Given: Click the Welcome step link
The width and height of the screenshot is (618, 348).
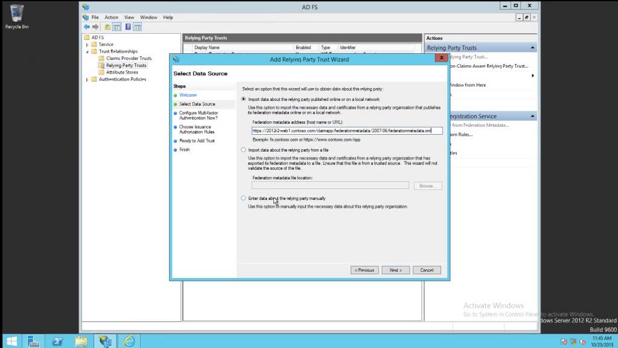Looking at the screenshot, I should [x=188, y=95].
